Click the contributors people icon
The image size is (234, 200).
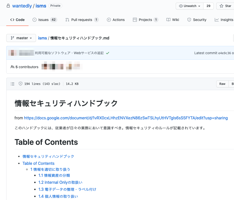click(x=13, y=67)
